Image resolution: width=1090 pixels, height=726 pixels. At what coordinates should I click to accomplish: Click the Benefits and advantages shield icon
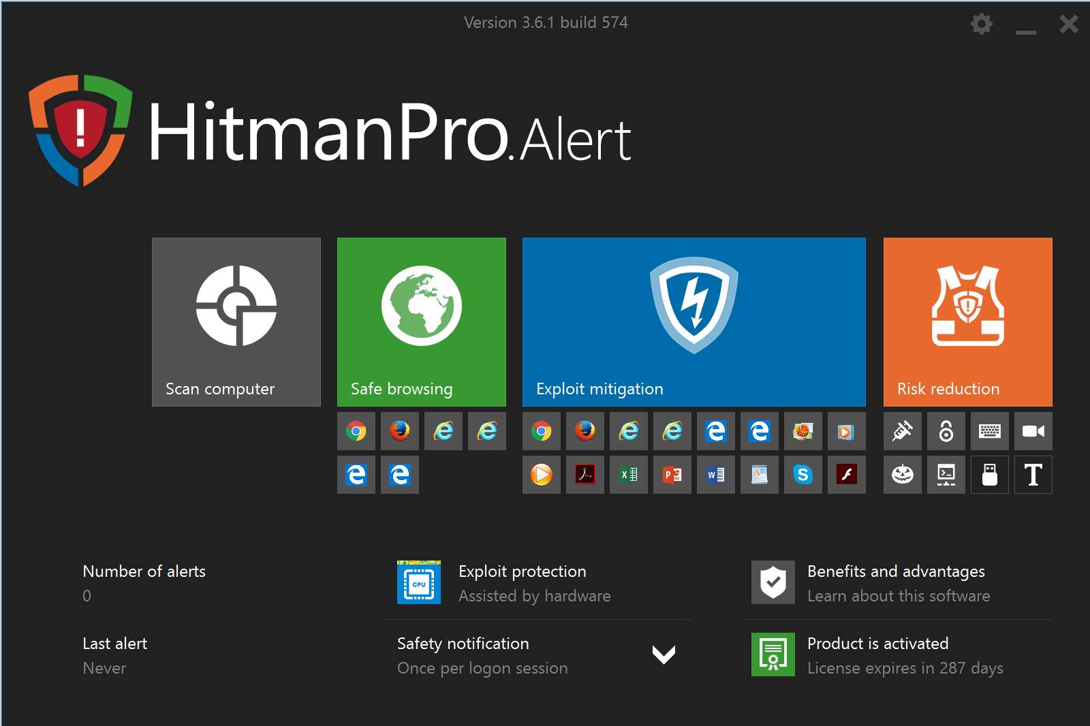pyautogui.click(x=773, y=582)
